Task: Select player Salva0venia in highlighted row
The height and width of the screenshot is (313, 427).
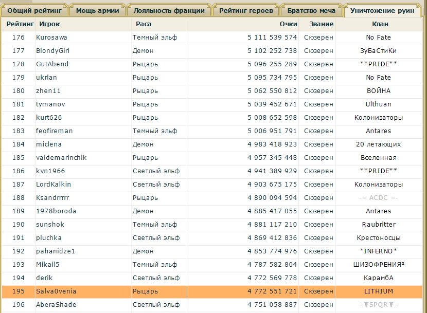Action: click(x=56, y=291)
